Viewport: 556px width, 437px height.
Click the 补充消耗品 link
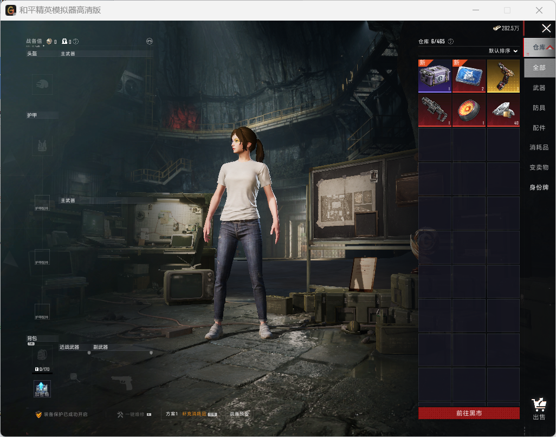click(x=194, y=414)
